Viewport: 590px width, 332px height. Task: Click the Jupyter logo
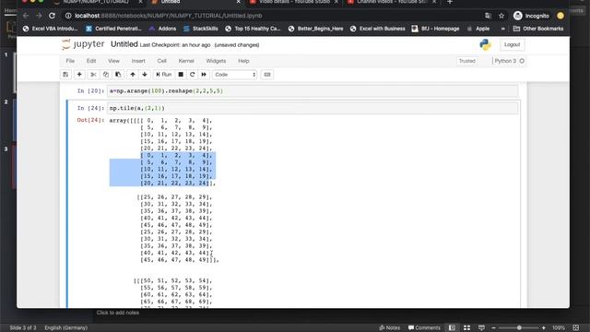[x=83, y=44]
